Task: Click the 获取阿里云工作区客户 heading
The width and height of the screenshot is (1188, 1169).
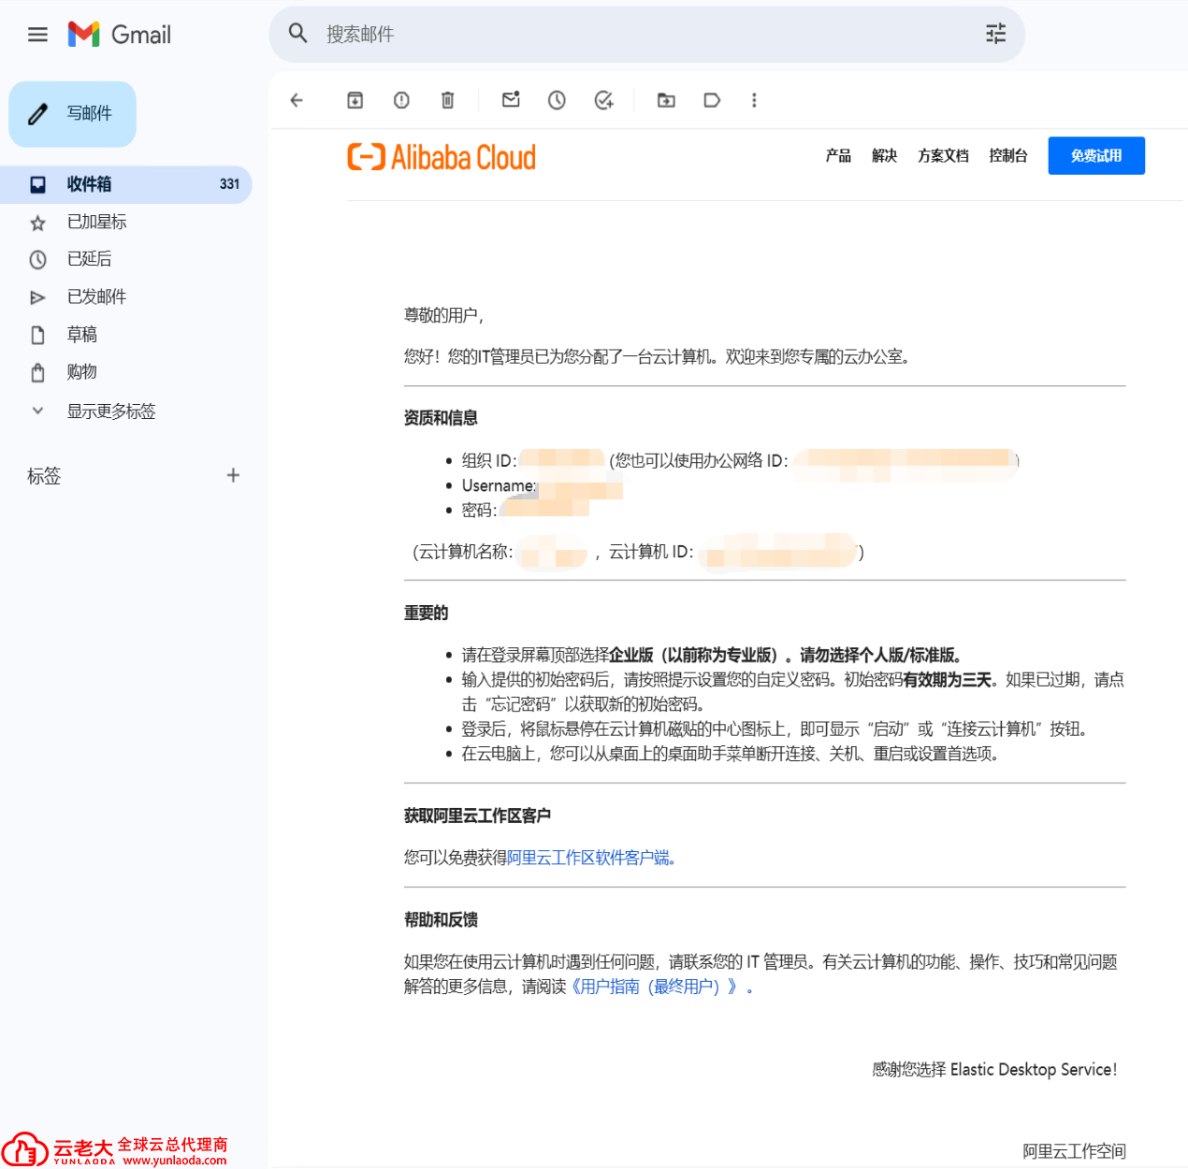Action: (477, 816)
